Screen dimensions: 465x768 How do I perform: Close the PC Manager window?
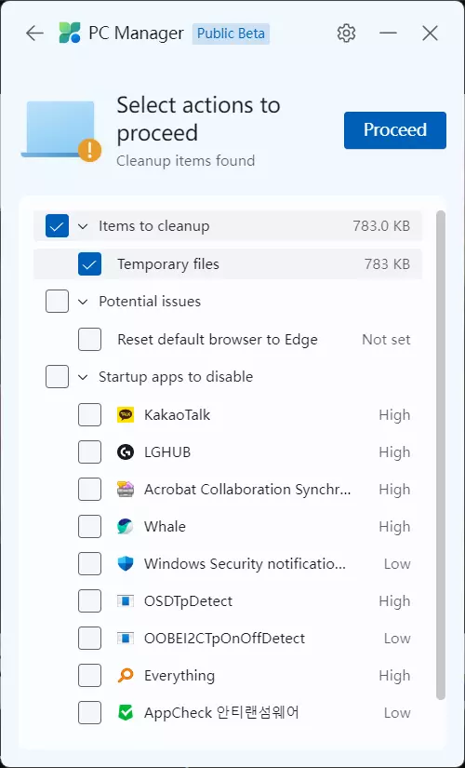coord(430,34)
